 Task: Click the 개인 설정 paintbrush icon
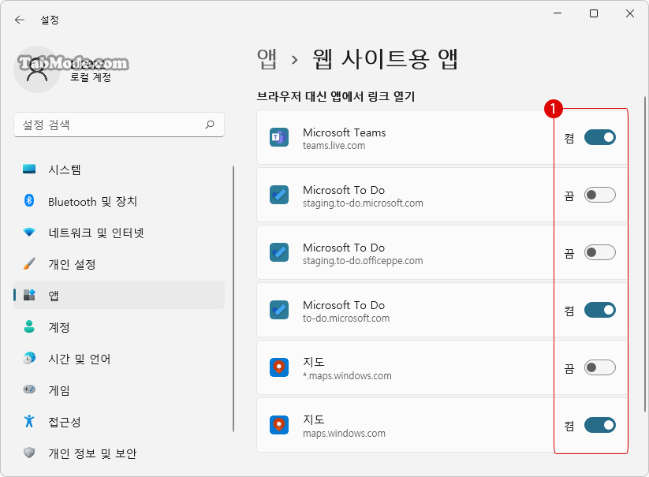[29, 263]
